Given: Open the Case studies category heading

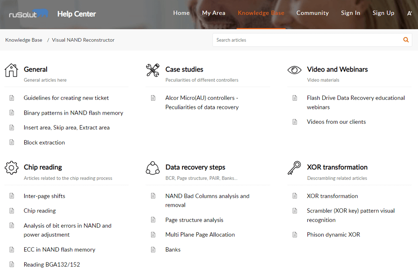Looking at the screenshot, I should pos(184,69).
